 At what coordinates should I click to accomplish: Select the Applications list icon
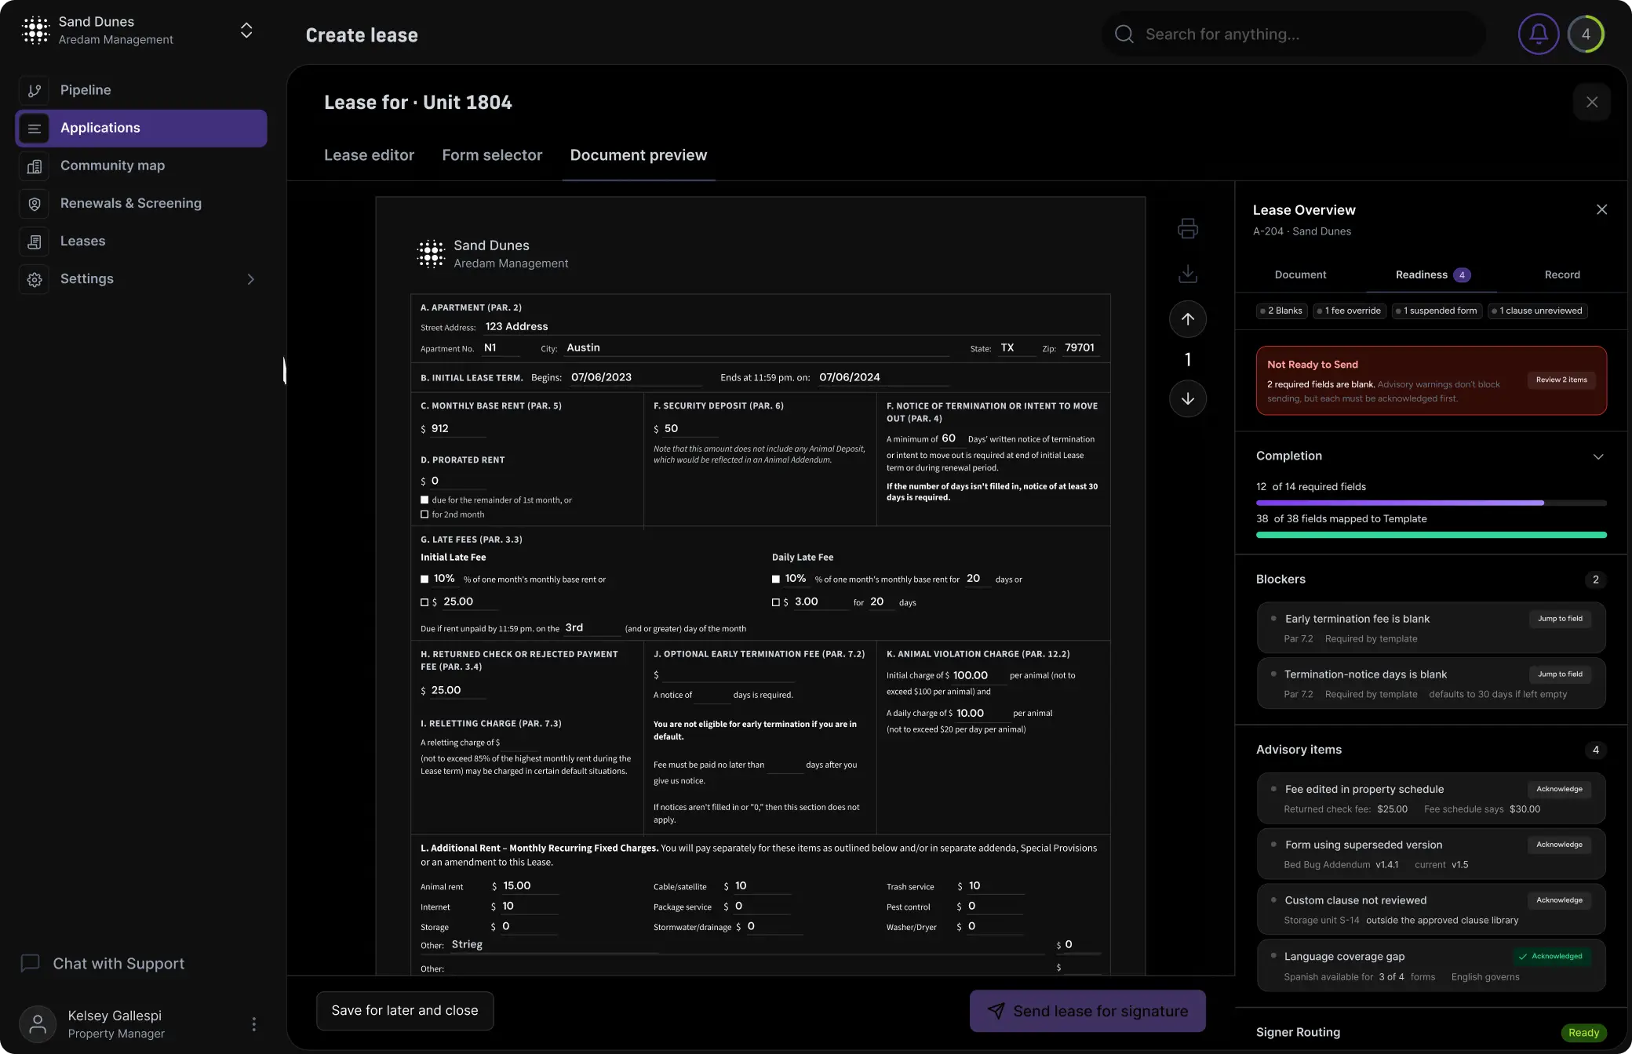[35, 128]
